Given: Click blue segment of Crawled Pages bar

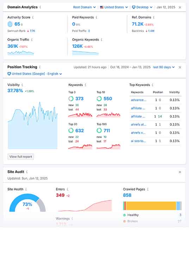Looking at the screenshot, I should pyautogui.click(x=178, y=206).
